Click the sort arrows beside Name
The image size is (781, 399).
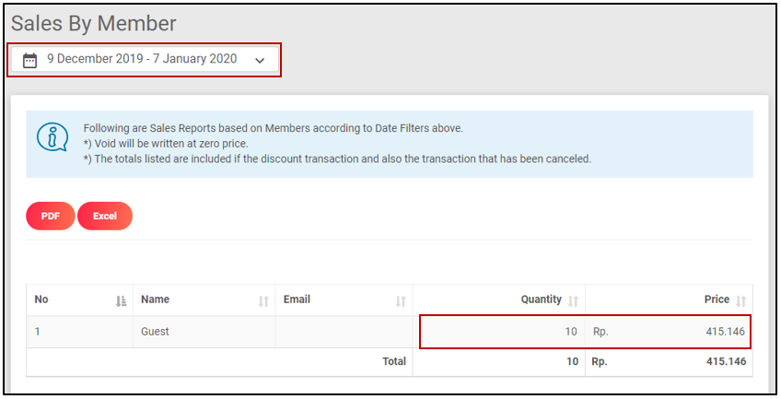click(263, 300)
